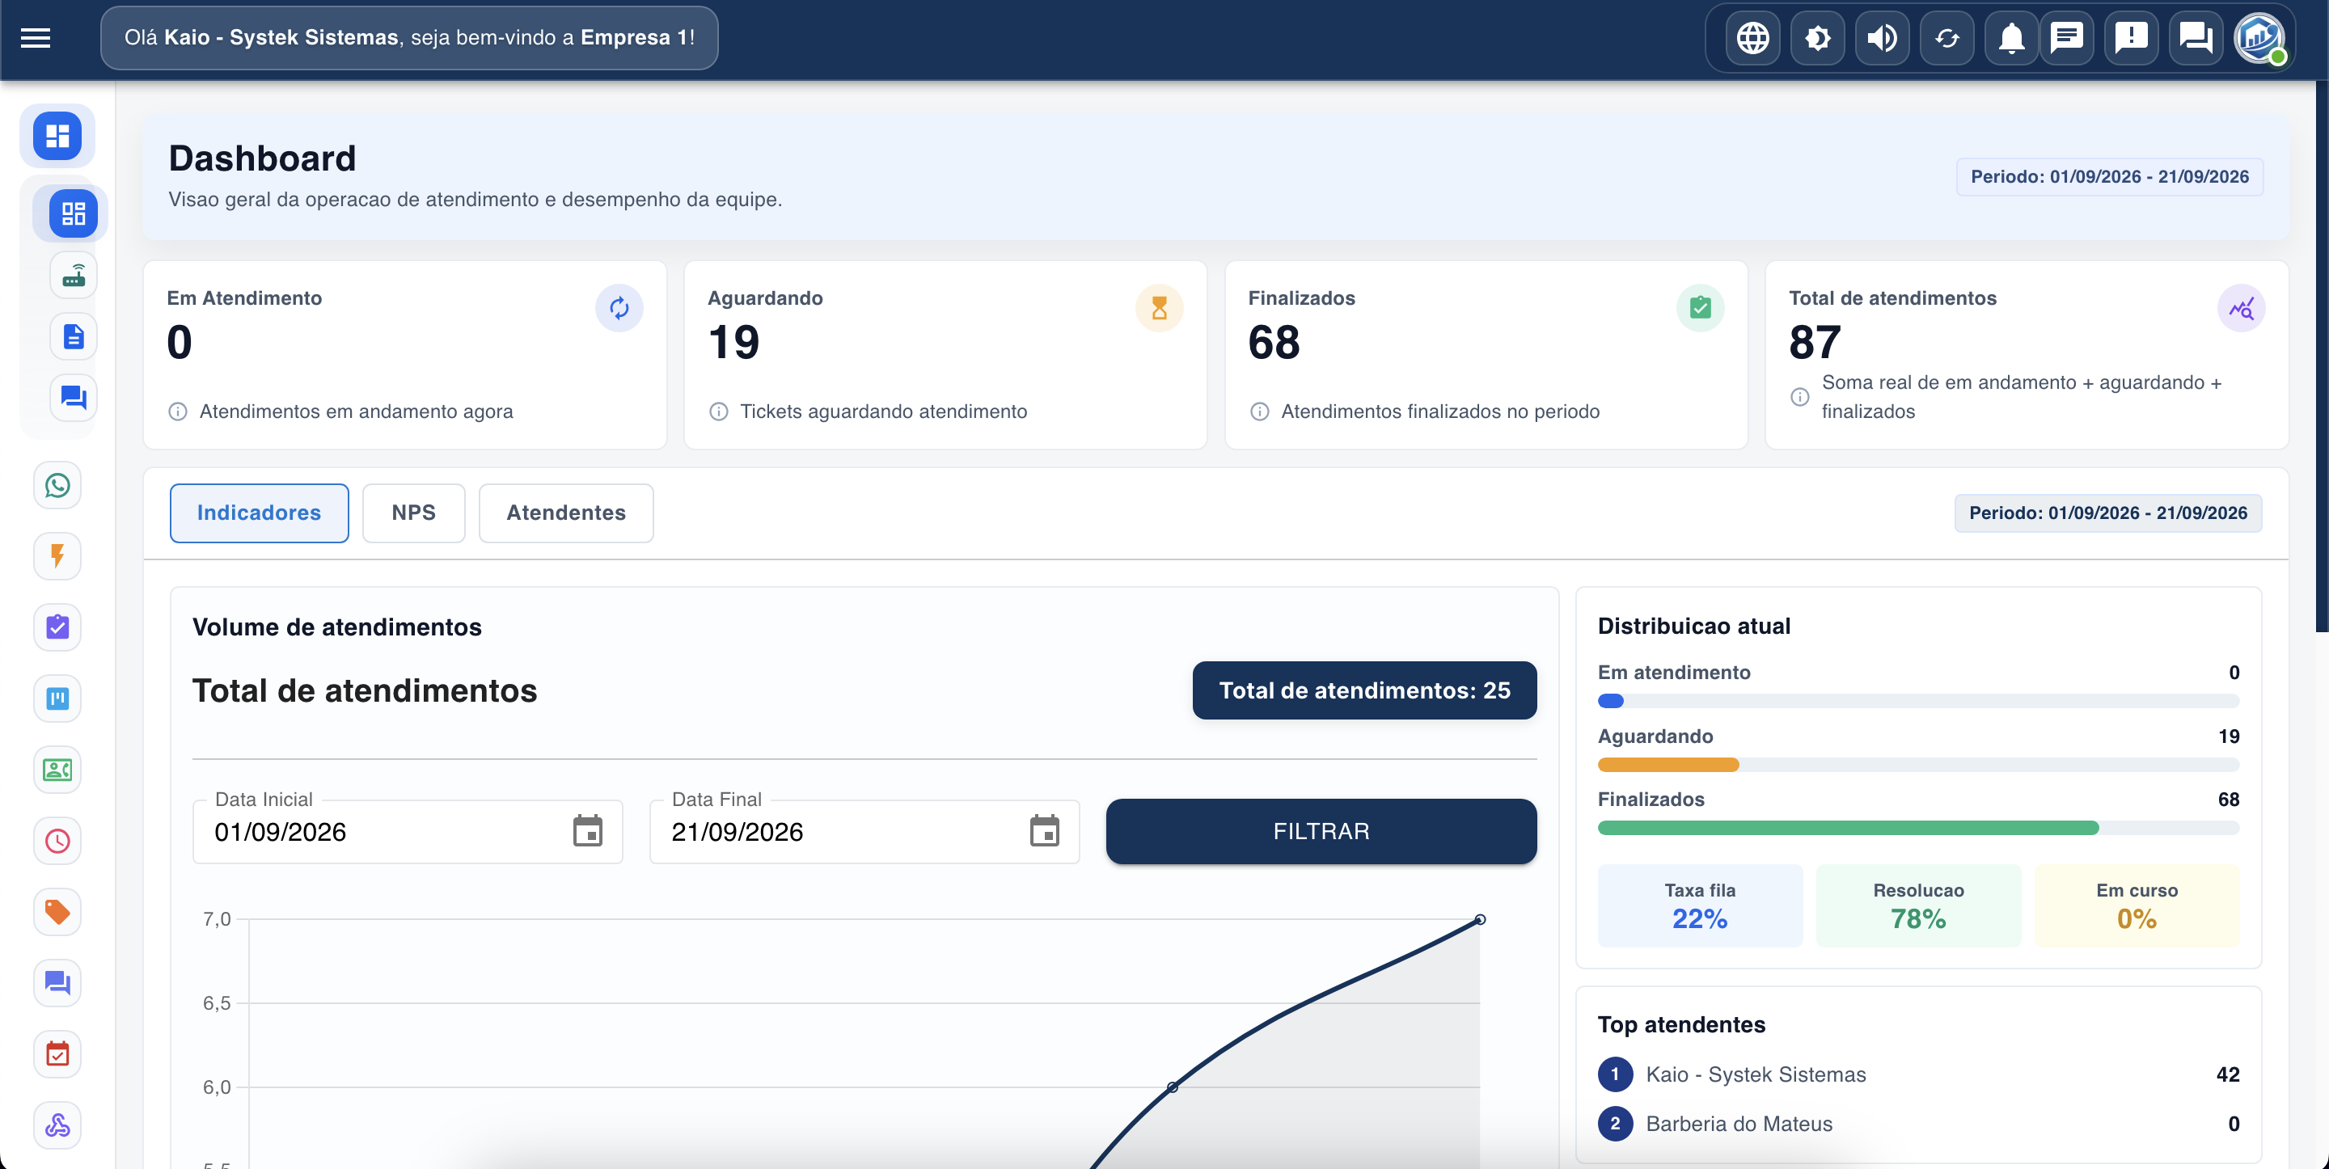Screen dimensions: 2329x1169
Task: Open the contacts card sidebar icon
Action: (x=57, y=770)
